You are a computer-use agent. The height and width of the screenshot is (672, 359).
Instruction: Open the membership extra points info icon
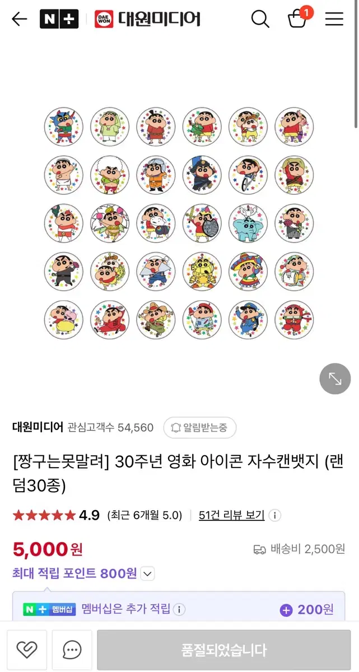point(179,609)
